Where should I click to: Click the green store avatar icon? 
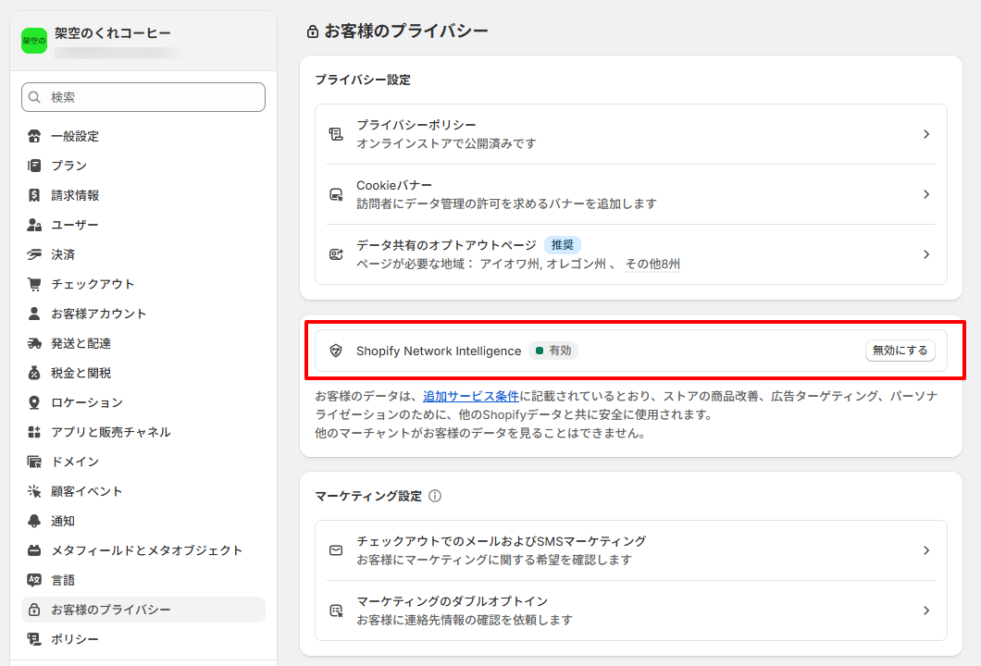point(34,41)
